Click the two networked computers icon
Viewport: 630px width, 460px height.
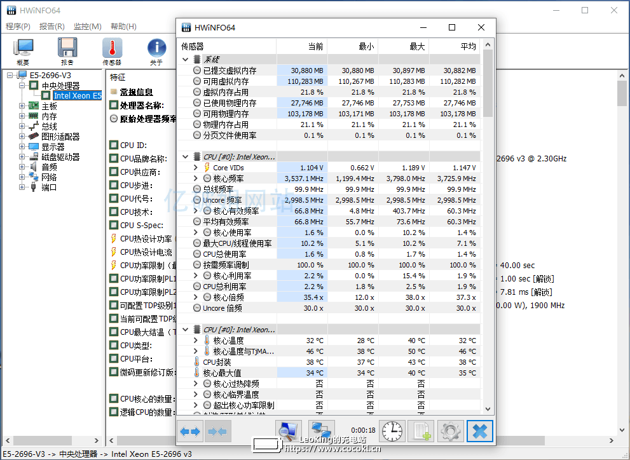[322, 430]
